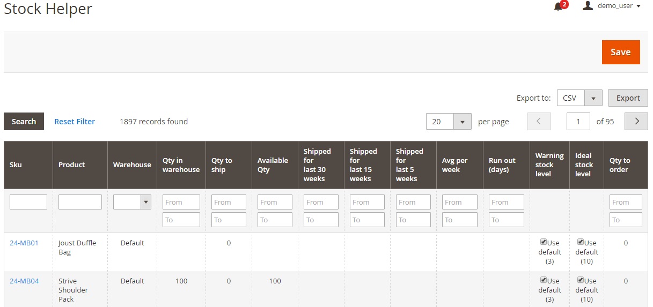Click the orange Save button
Screen dimensions: 653x307
[x=621, y=52]
